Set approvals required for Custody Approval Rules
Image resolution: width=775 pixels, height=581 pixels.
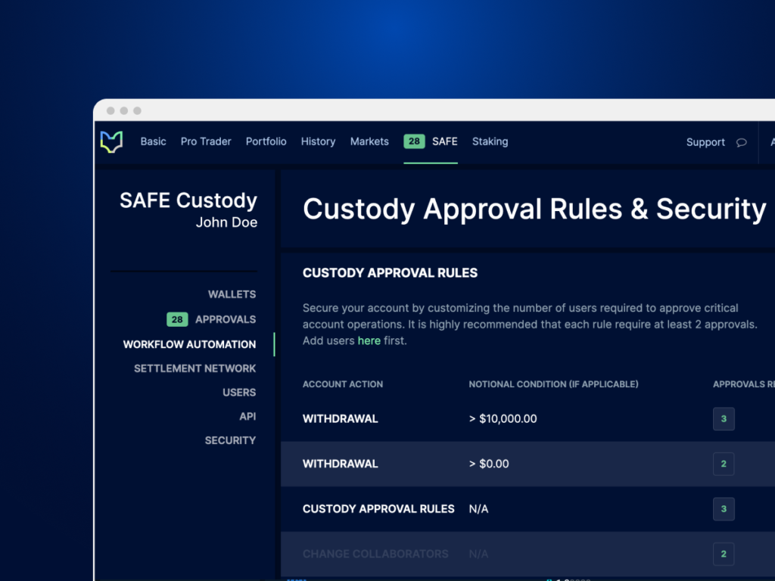coord(724,509)
